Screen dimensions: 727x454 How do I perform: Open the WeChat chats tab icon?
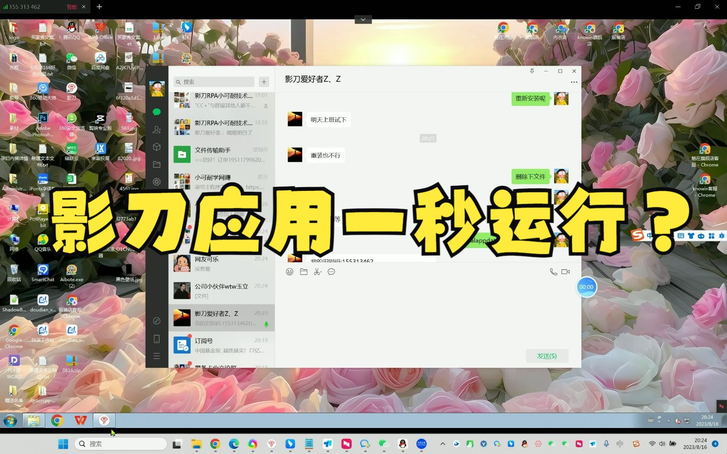tap(157, 112)
